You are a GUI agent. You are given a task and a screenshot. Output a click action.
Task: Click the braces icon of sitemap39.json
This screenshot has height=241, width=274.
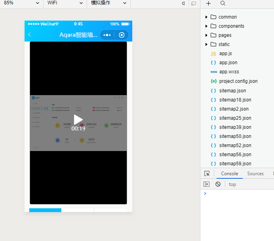(x=213, y=127)
